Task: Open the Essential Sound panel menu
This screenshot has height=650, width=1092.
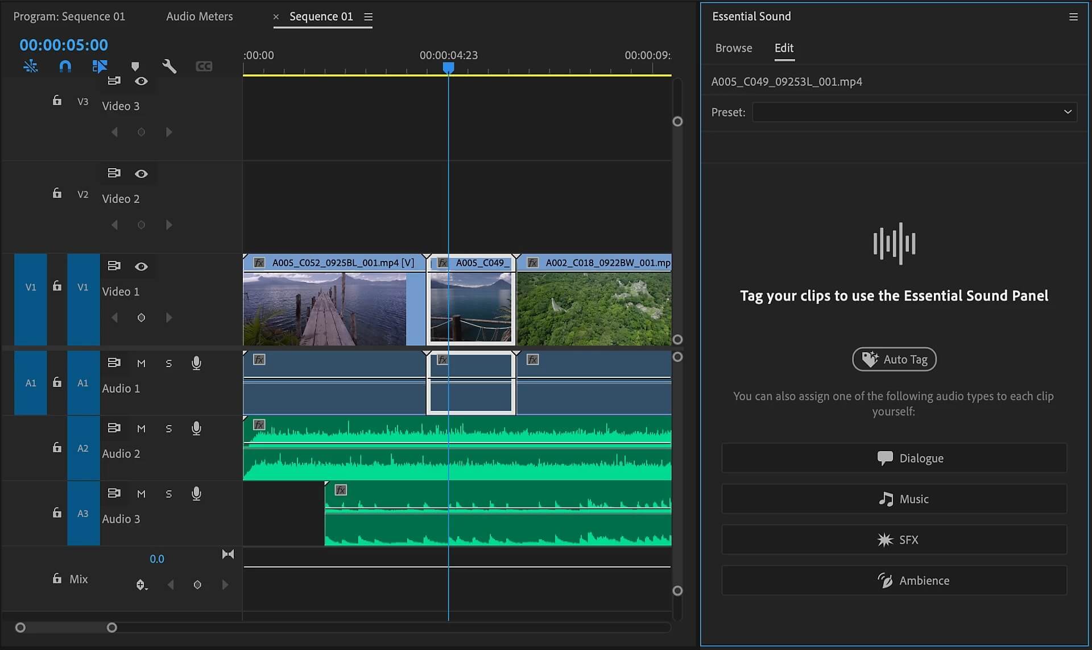Action: pyautogui.click(x=1074, y=16)
